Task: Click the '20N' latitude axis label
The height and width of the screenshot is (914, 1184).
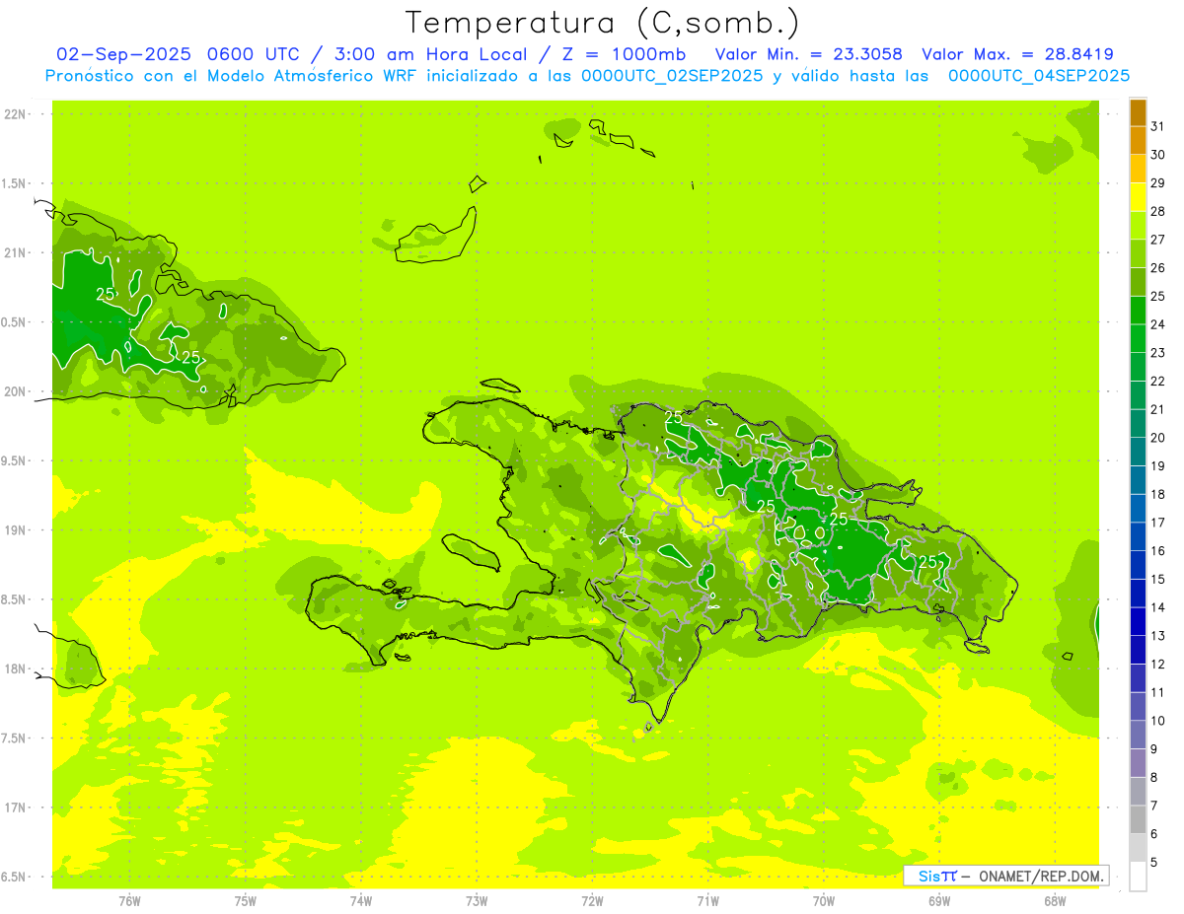Action: 17,391
